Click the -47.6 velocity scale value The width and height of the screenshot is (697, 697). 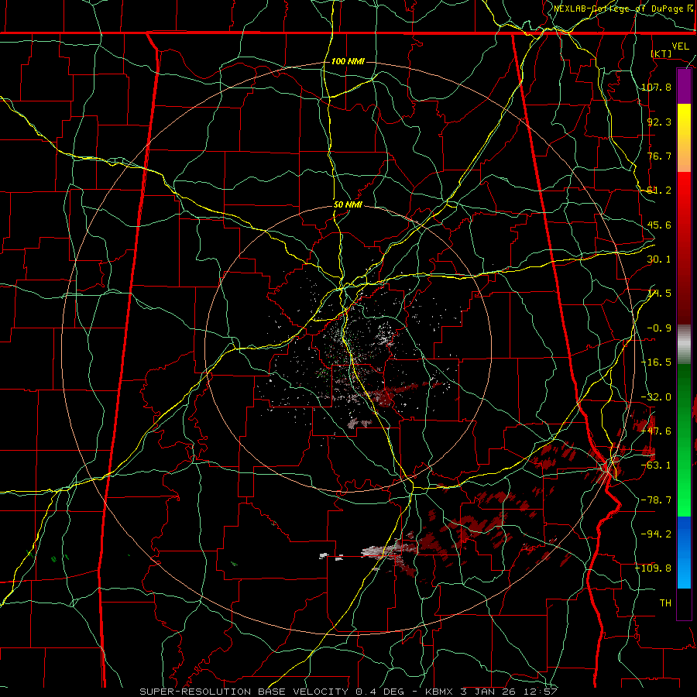click(x=657, y=431)
